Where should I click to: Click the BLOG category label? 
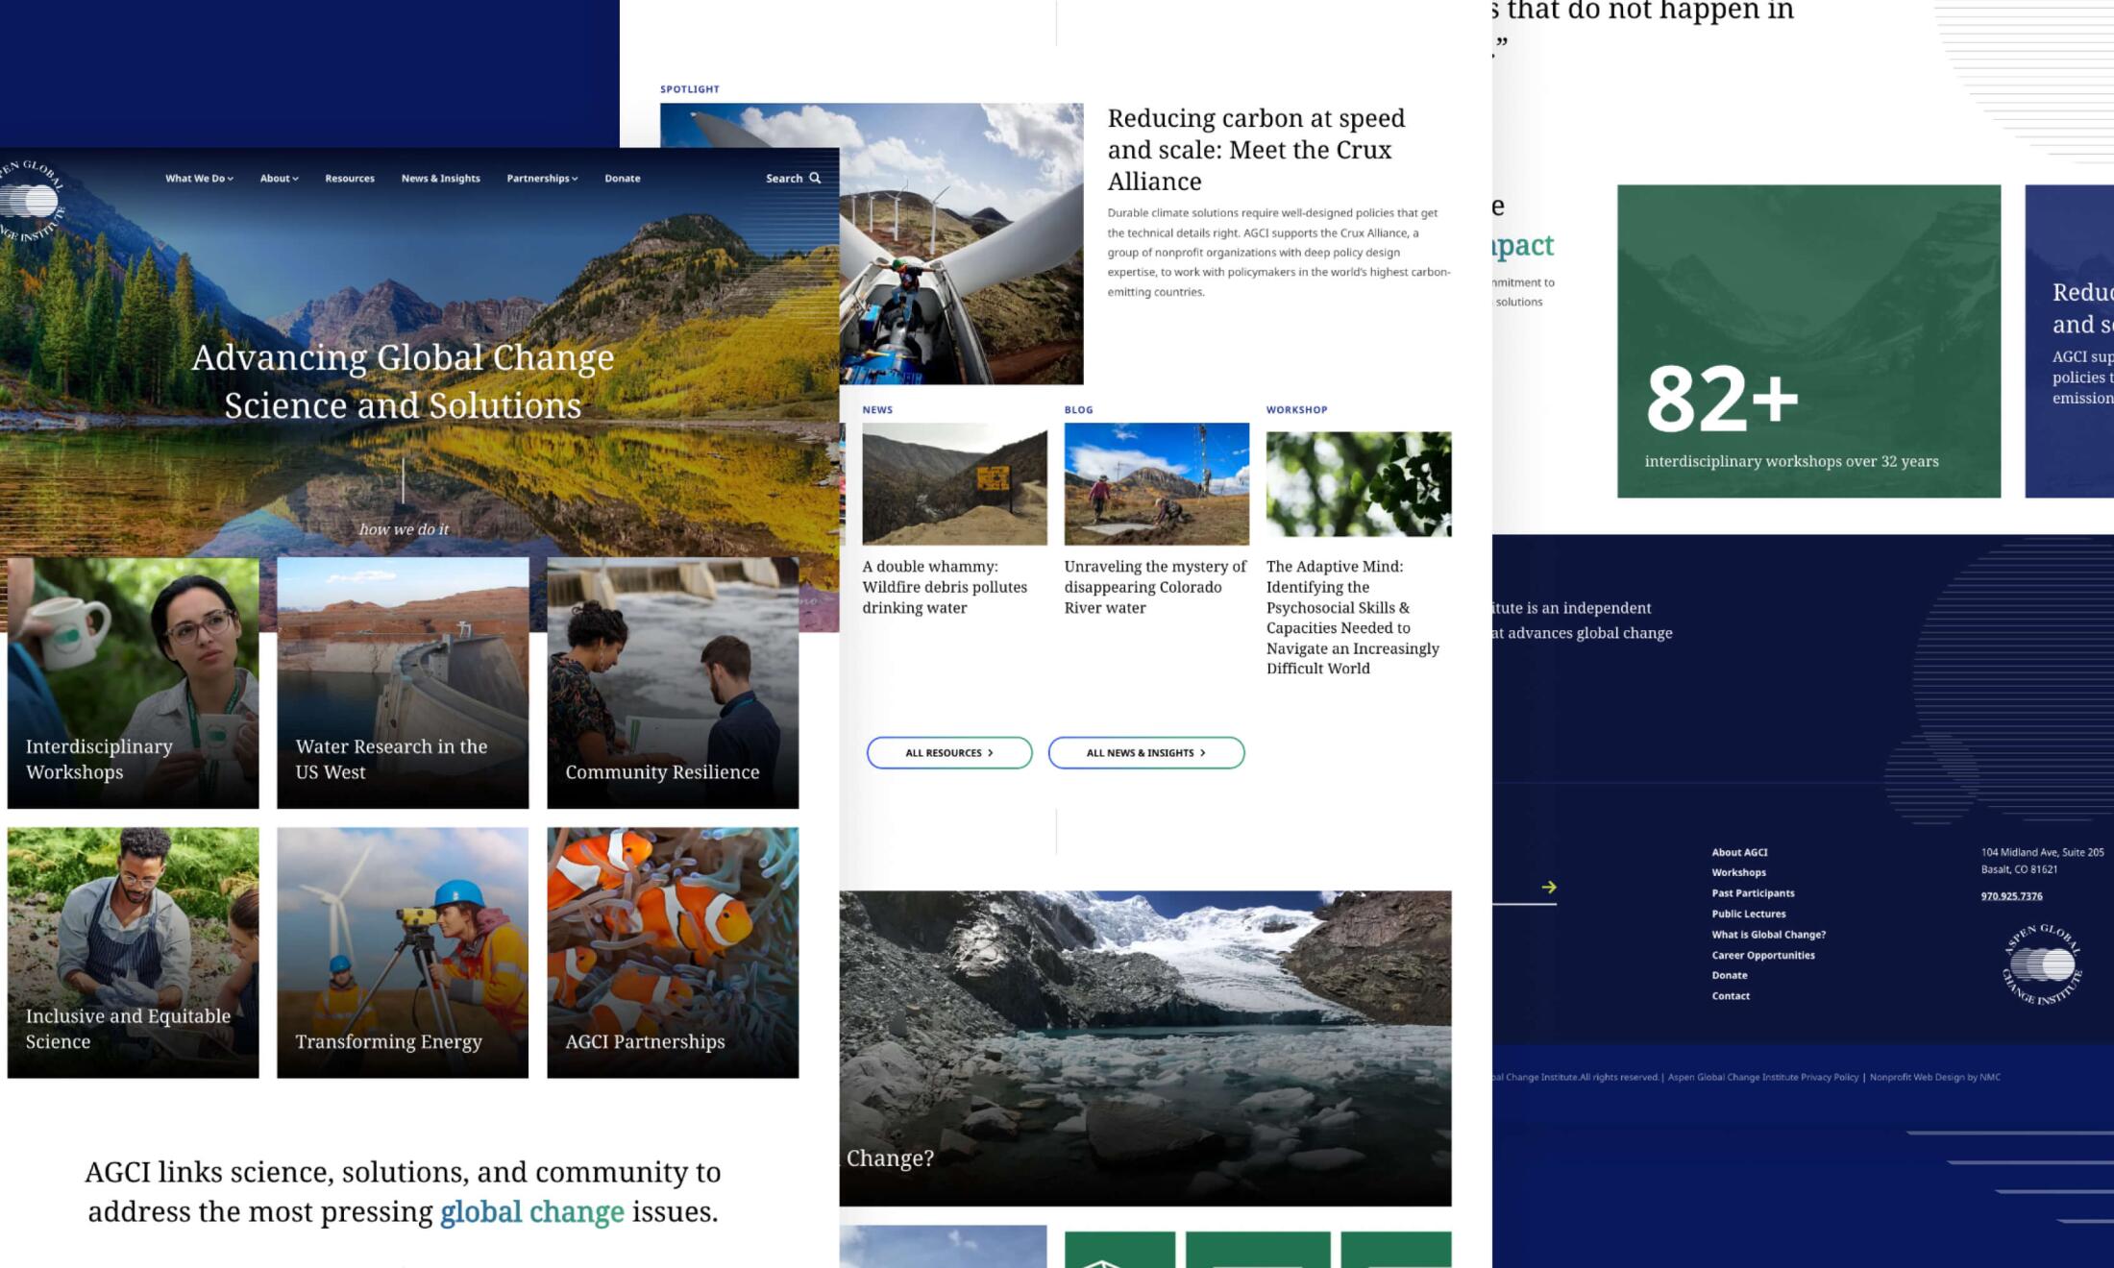(x=1078, y=410)
